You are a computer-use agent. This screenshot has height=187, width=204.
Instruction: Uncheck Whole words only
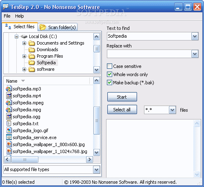[x=109, y=74]
